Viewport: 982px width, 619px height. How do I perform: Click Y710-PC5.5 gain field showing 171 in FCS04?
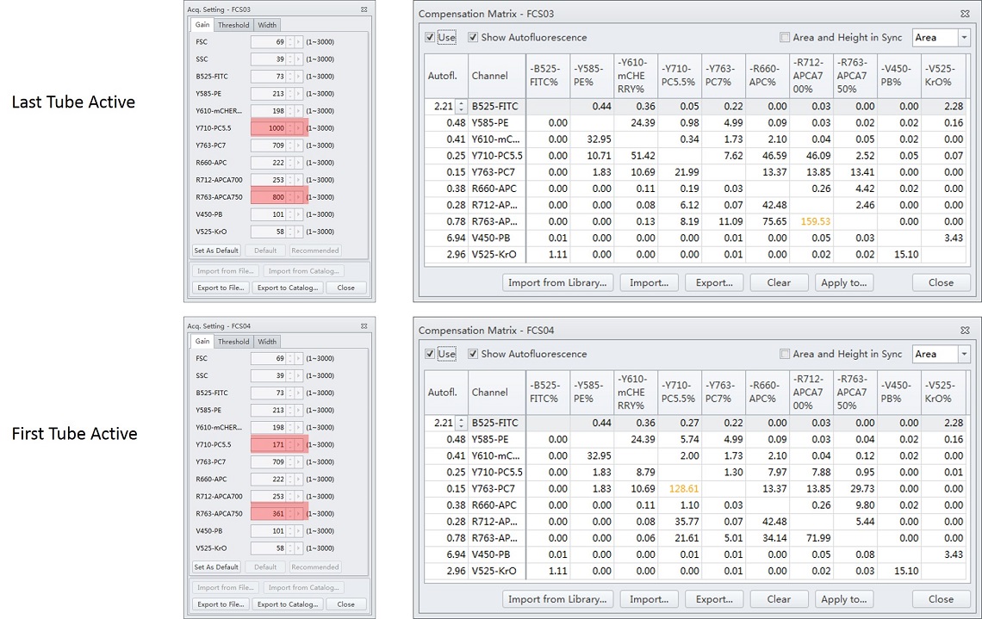pyautogui.click(x=269, y=445)
